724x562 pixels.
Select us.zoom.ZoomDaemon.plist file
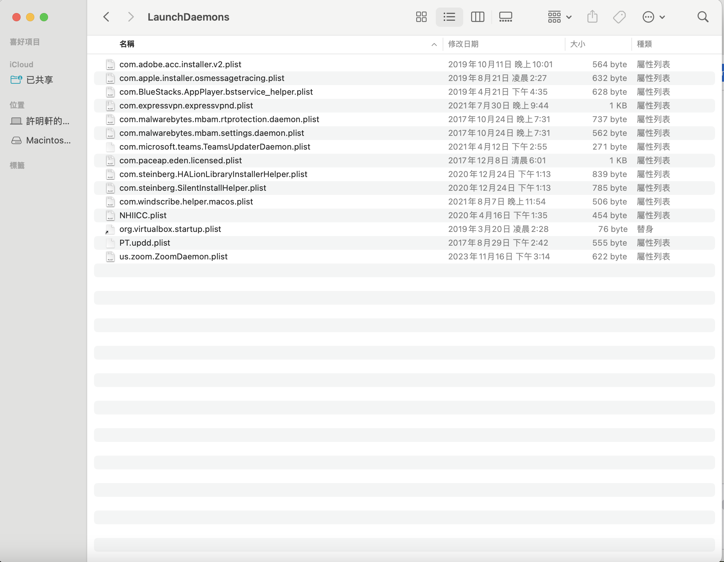[173, 257]
